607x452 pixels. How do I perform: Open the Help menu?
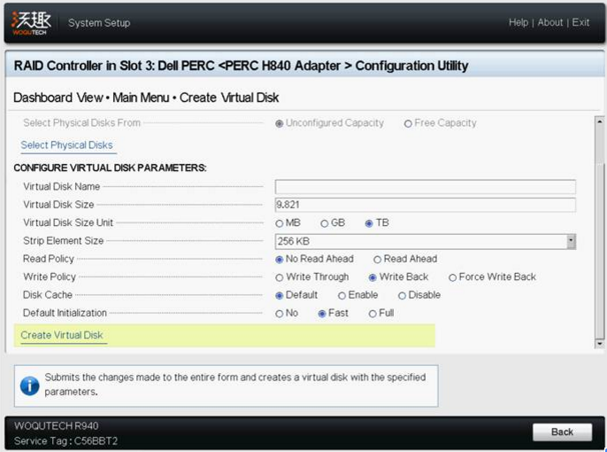click(519, 22)
